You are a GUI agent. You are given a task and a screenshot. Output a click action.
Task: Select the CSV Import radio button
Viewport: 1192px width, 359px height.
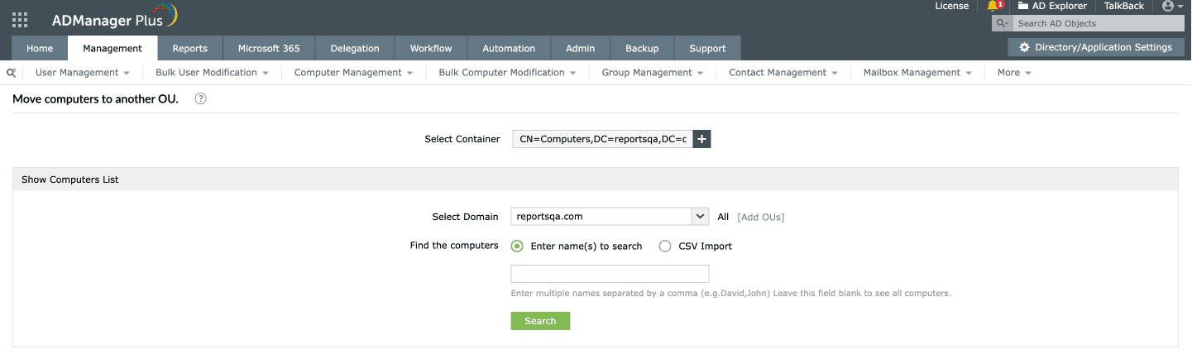tap(665, 246)
